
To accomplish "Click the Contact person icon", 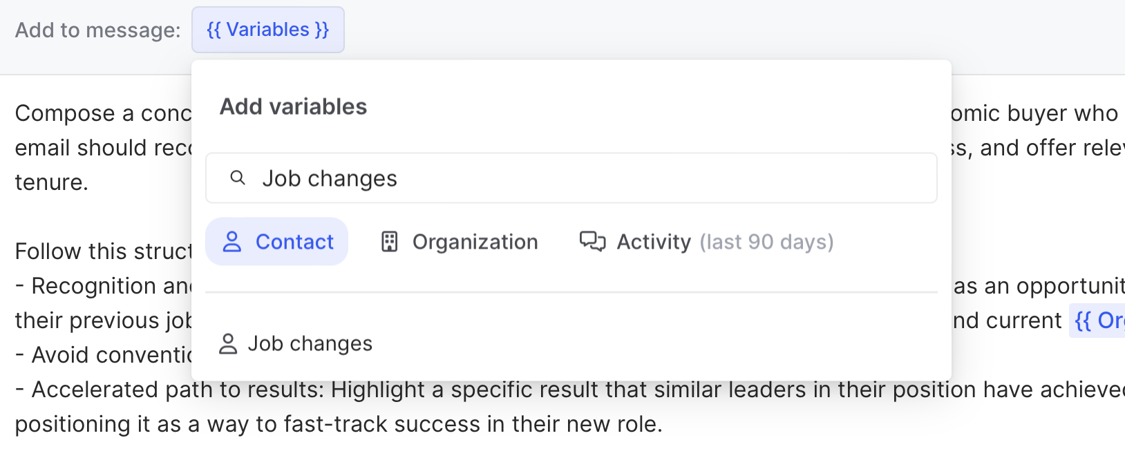I will [x=232, y=242].
